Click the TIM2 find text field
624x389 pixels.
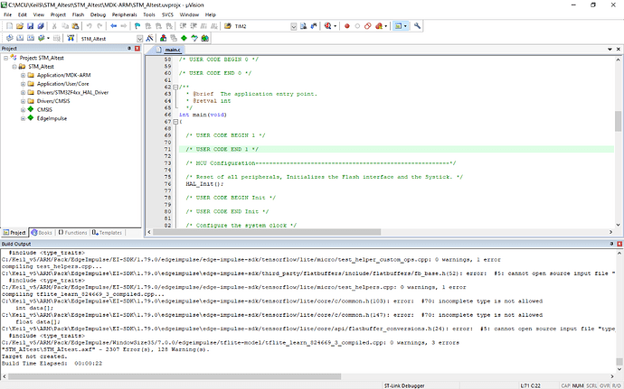(258, 26)
